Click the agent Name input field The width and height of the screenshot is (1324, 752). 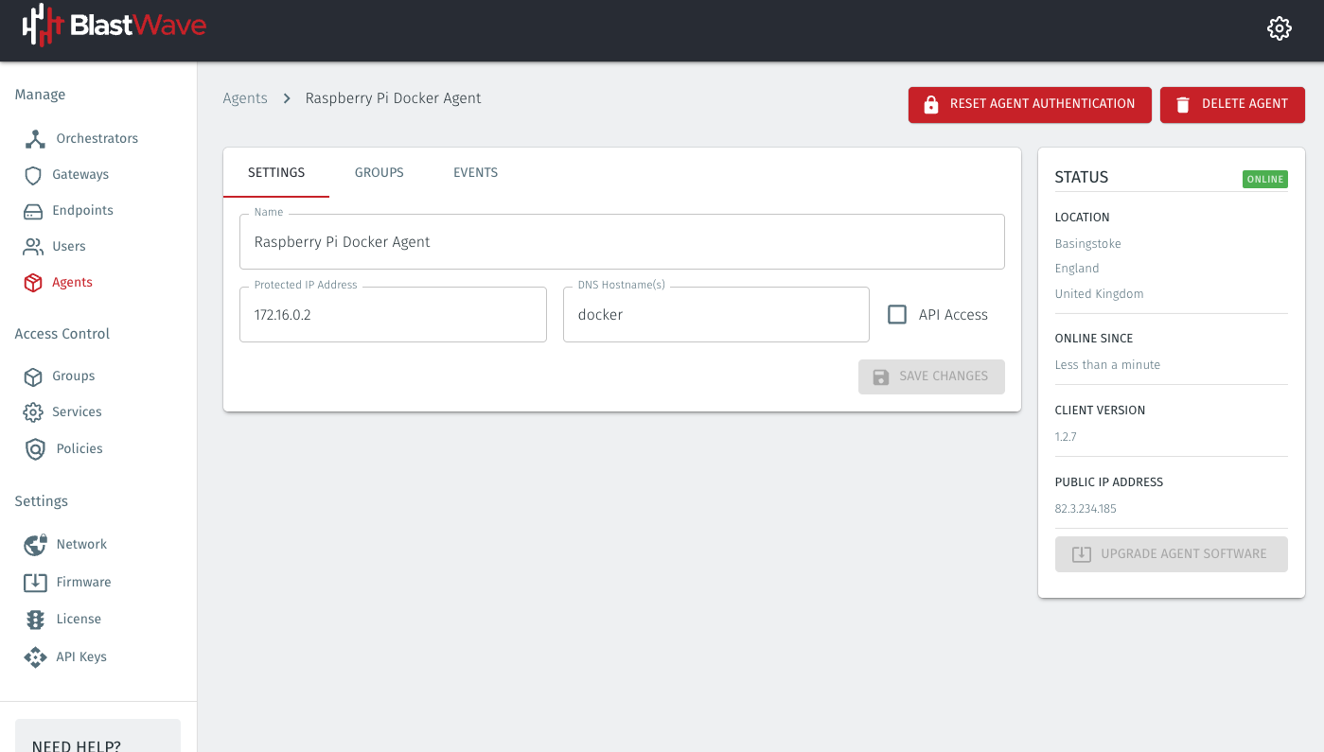622,242
